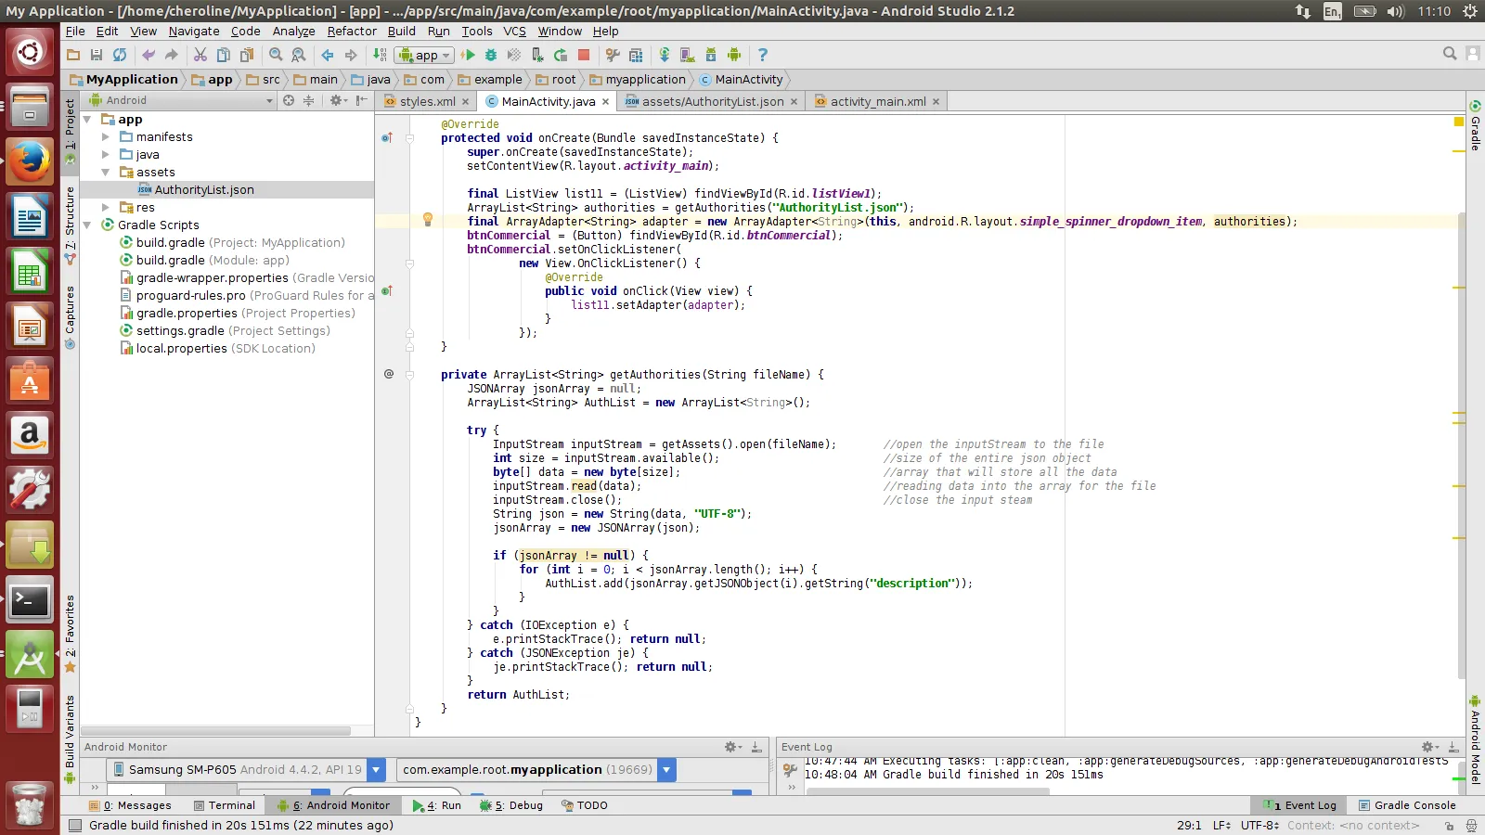
Task: Select AuthorityList.json in the project tree
Action: 203,190
